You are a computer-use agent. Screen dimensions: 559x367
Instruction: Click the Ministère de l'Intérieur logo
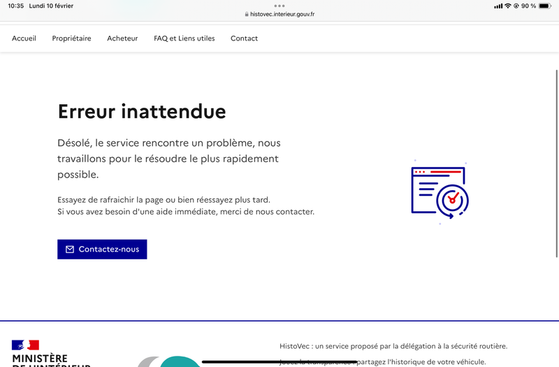[x=51, y=353]
